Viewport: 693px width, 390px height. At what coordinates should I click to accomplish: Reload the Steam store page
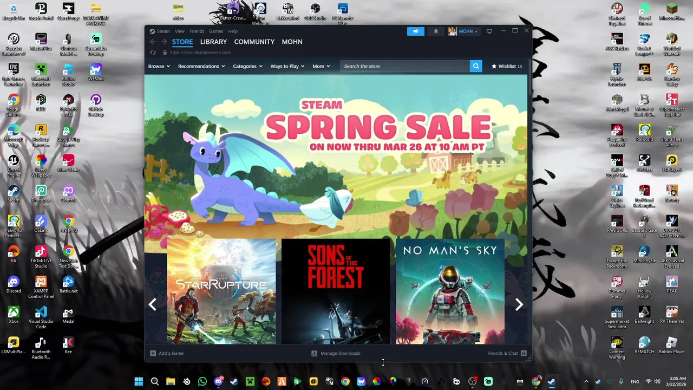[x=153, y=53]
